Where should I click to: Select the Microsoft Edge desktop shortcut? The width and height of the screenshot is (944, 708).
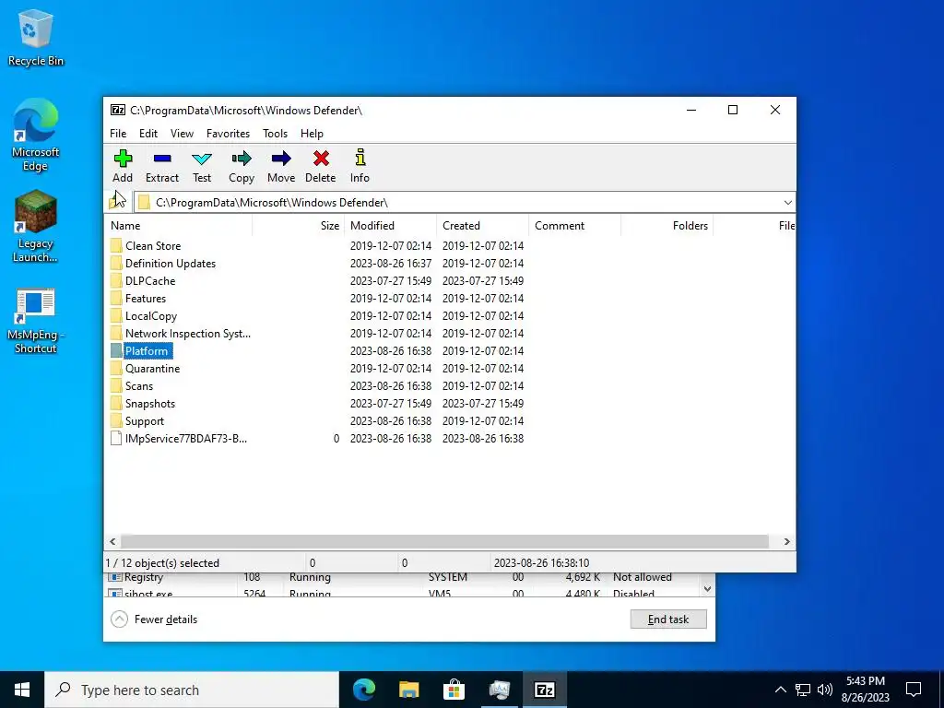point(36,136)
